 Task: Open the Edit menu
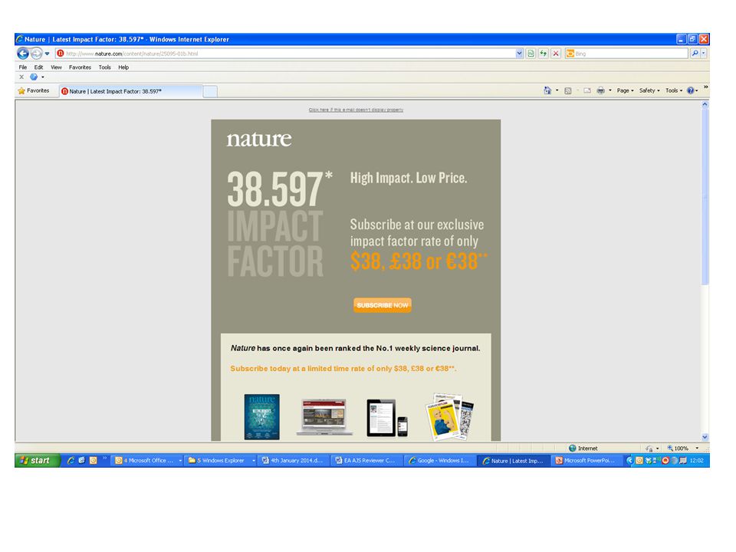[38, 67]
